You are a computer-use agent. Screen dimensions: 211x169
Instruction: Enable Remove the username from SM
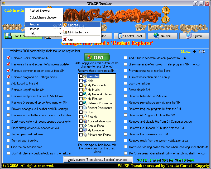click(126, 134)
